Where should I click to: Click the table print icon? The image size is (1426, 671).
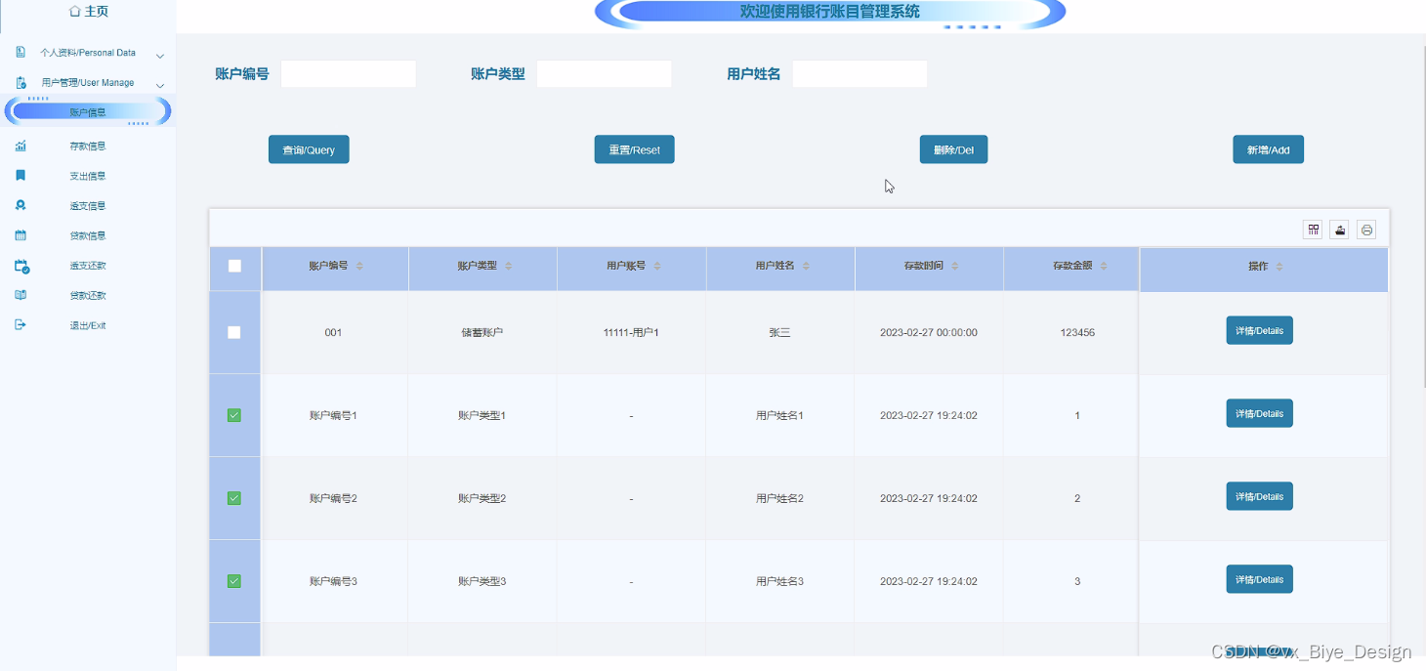pyautogui.click(x=1367, y=231)
